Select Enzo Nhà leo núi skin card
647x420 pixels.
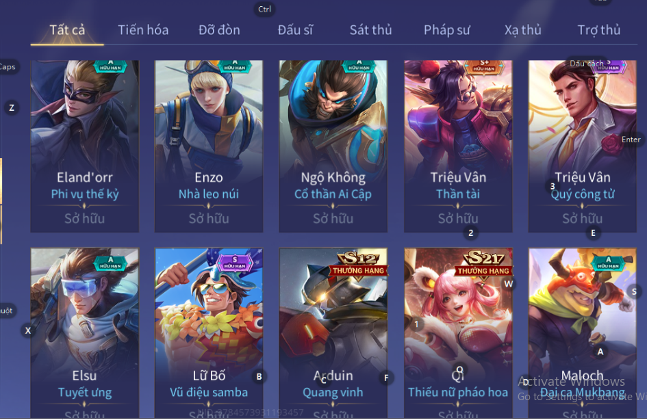209,146
